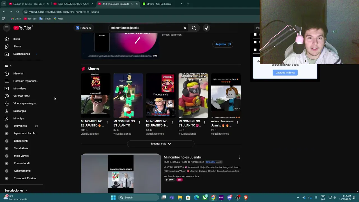The width and height of the screenshot is (359, 202).
Task: Expand the Suscripciones section at the bottom
Action: coord(16,190)
